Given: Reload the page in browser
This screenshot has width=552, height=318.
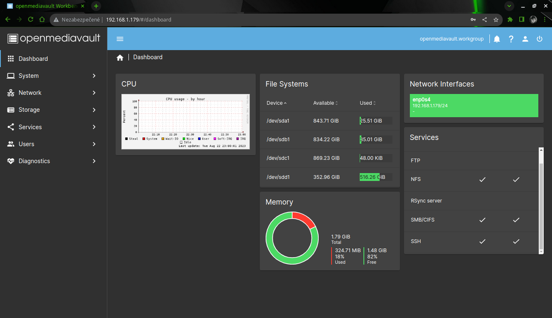Looking at the screenshot, I should 31,19.
